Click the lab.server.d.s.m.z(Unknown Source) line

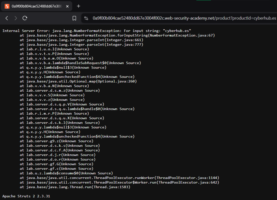[60, 91]
